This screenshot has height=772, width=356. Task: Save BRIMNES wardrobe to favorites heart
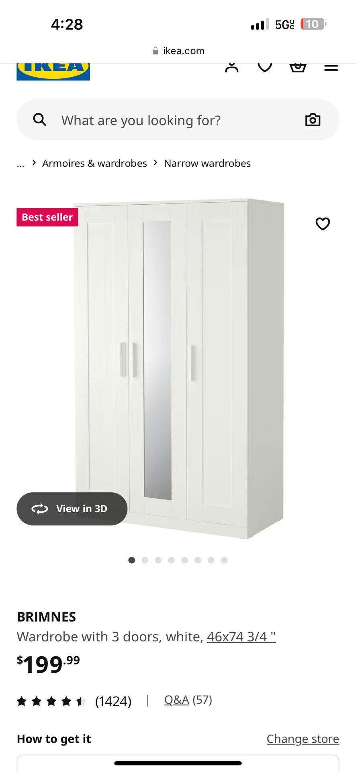click(323, 224)
